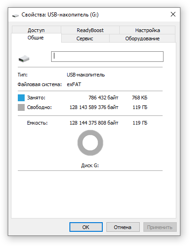Image resolution: width=190 pixels, height=246 pixels.
Task: Open the ReadyBoost tab
Action: pos(90,30)
